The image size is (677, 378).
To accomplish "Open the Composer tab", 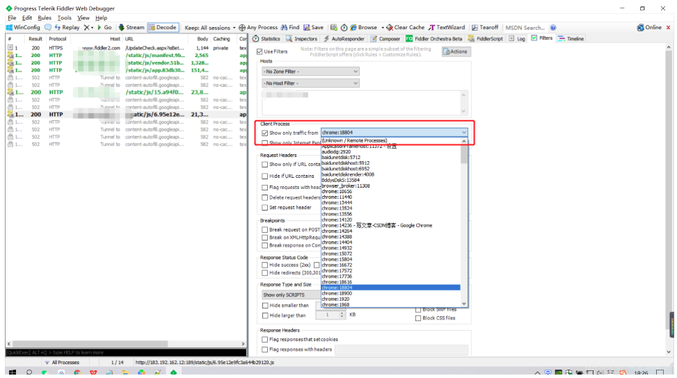I will pos(385,39).
